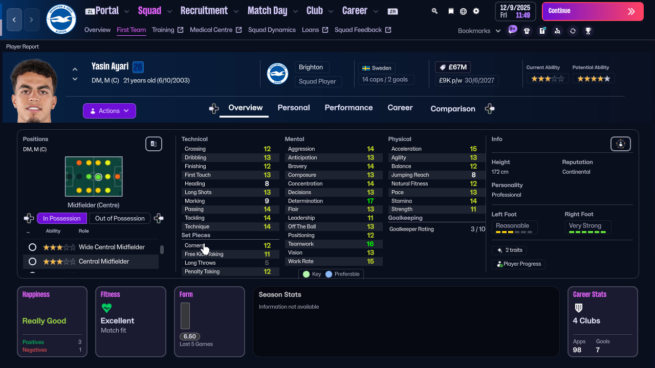Open the Career menu chevron

(376, 10)
